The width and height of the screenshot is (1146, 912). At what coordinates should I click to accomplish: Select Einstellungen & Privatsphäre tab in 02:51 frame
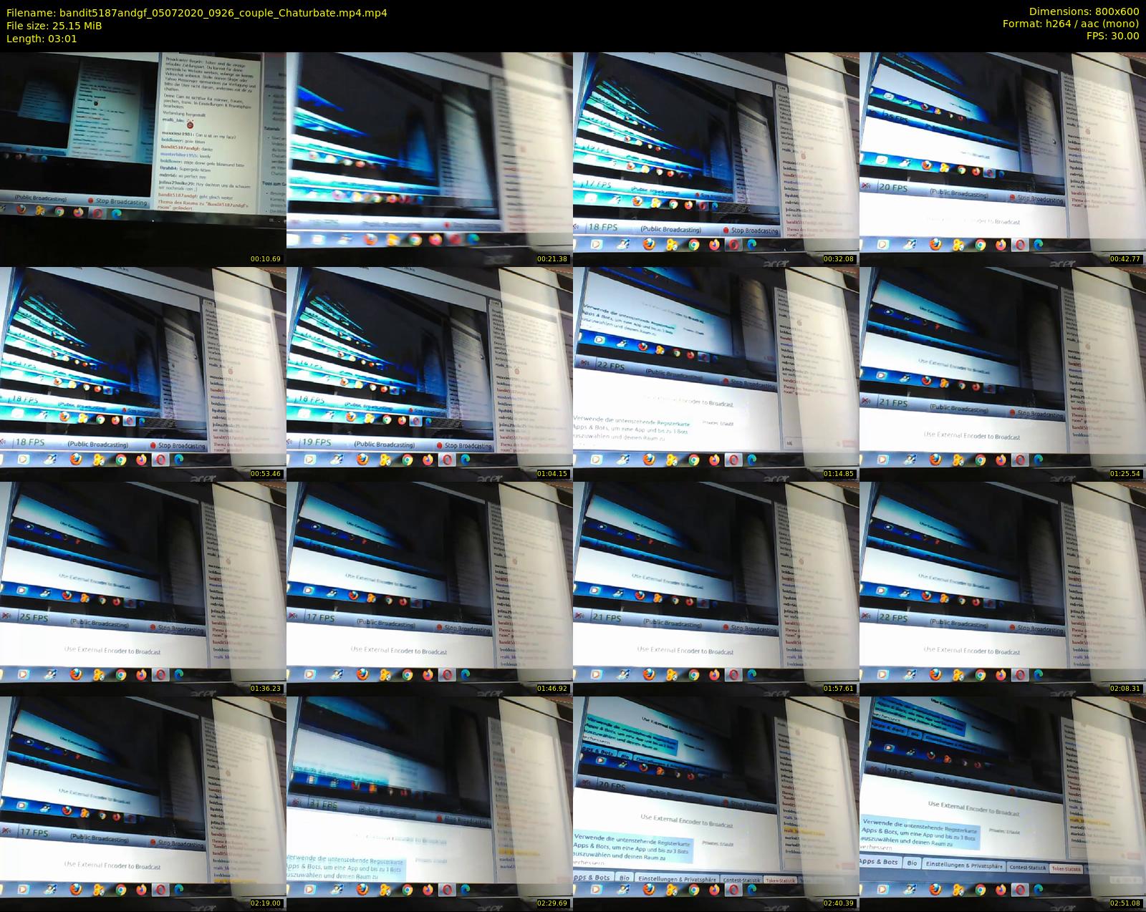tap(963, 865)
